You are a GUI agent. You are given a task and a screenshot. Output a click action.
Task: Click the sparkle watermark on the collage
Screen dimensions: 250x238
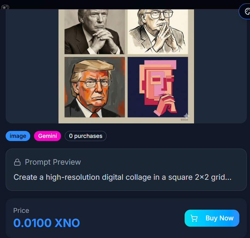click(186, 116)
